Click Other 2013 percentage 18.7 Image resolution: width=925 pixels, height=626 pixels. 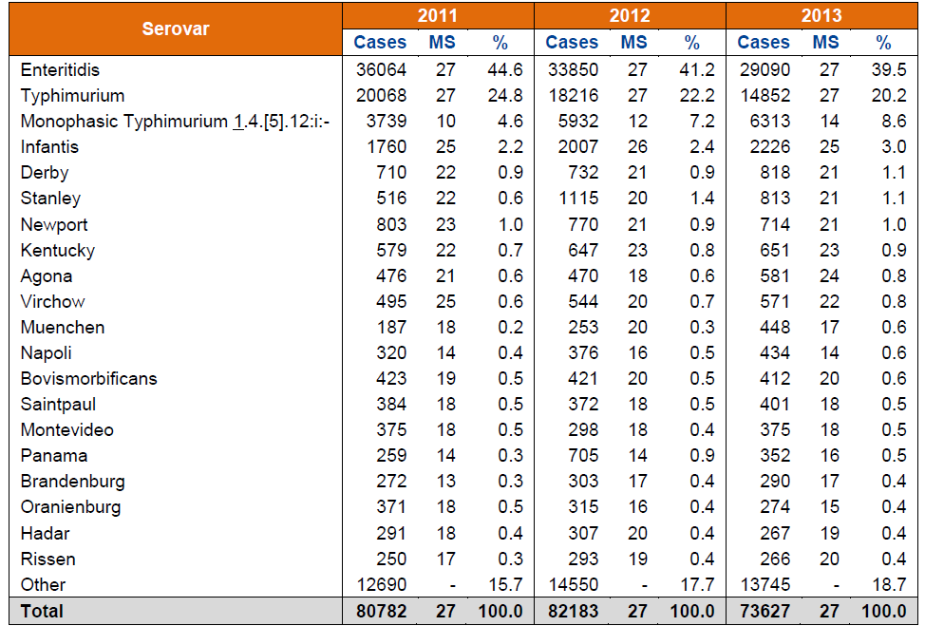coord(888,585)
